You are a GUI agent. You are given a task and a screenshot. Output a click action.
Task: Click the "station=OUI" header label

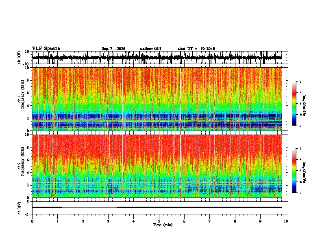150,49
